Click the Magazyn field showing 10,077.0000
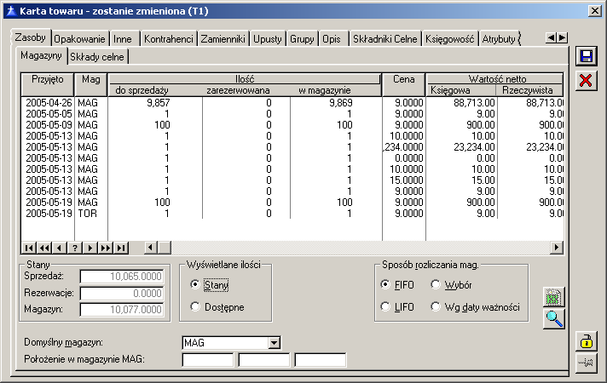This screenshot has height=383, width=607. (x=122, y=310)
